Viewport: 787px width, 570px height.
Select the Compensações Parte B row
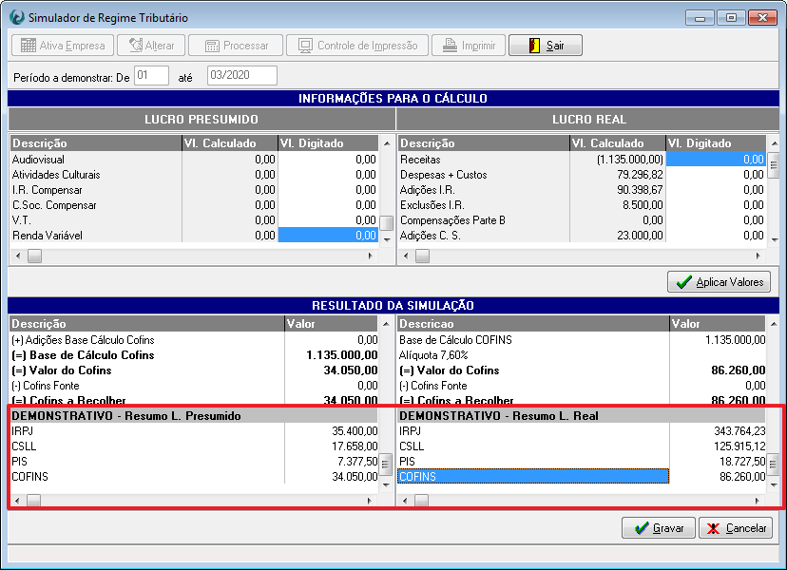pyautogui.click(x=582, y=219)
